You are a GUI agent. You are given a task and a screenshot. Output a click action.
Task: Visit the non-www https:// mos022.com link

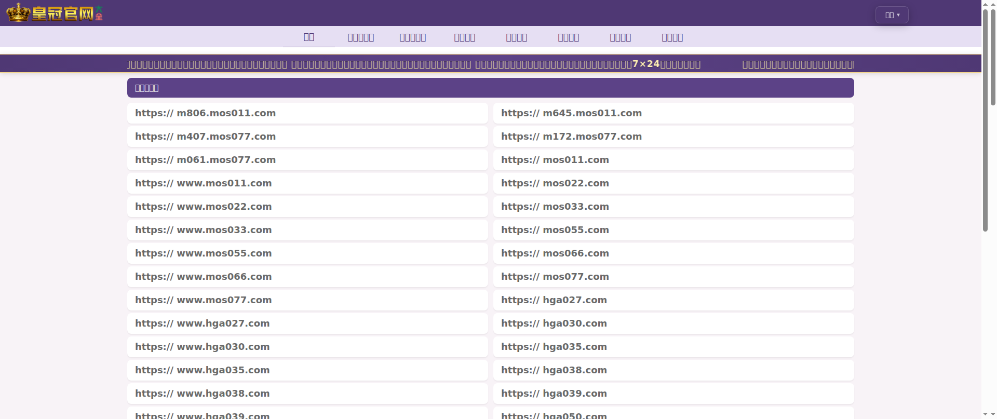pos(673,183)
